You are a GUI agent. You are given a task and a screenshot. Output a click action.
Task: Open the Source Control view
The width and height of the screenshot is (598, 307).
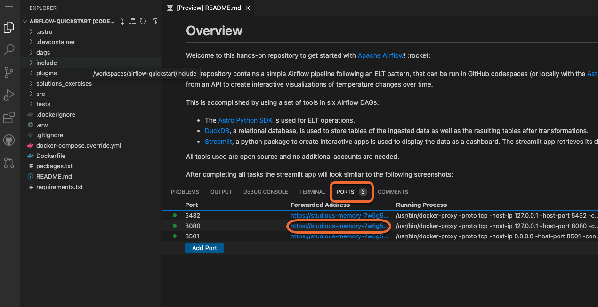8,72
